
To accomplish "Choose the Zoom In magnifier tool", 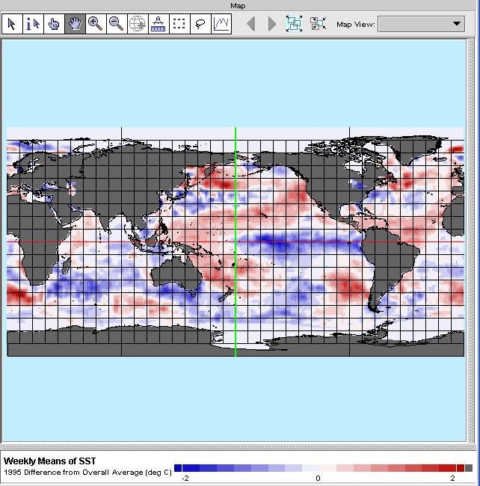I will 96,24.
